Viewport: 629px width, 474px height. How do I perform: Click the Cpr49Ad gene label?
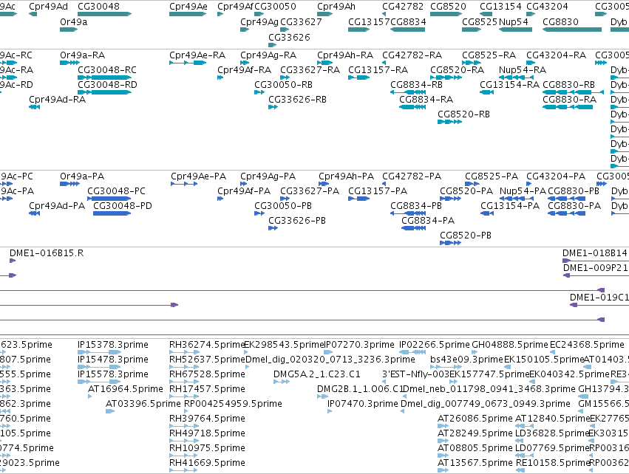pyautogui.click(x=48, y=7)
